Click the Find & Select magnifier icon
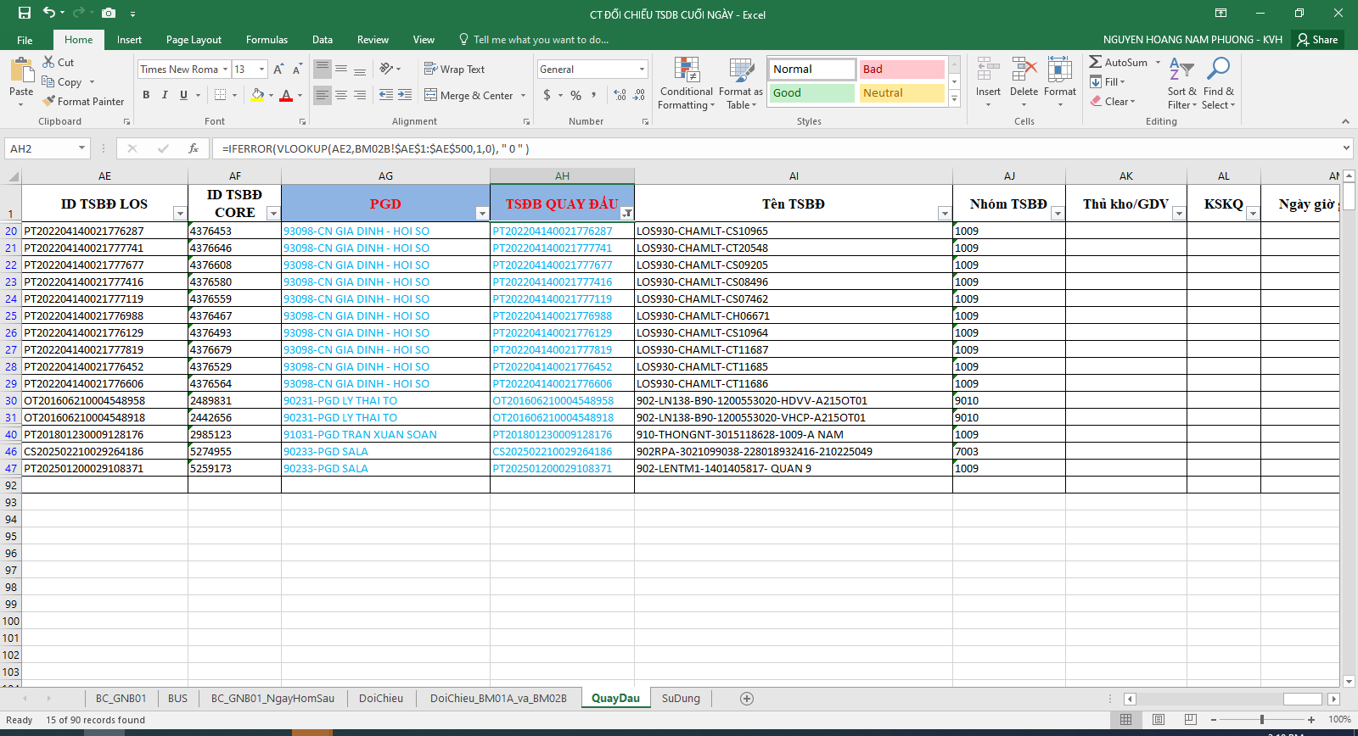The width and height of the screenshot is (1358, 736). click(x=1218, y=70)
